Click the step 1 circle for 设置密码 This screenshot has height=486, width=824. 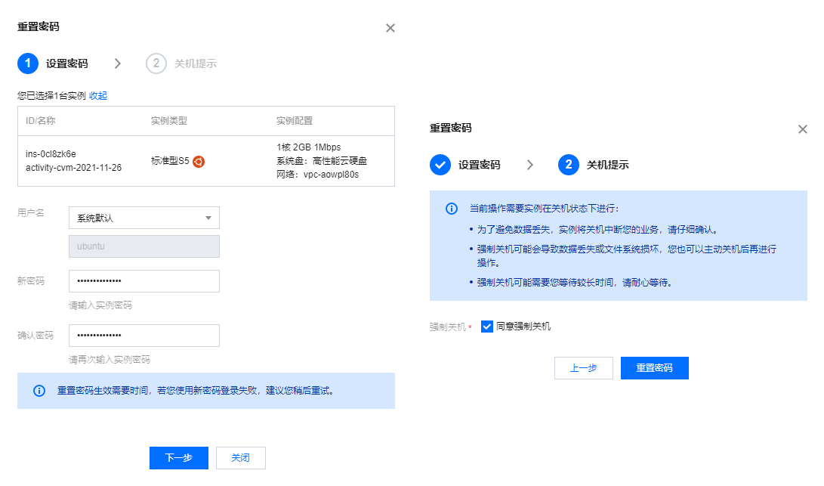pos(28,63)
